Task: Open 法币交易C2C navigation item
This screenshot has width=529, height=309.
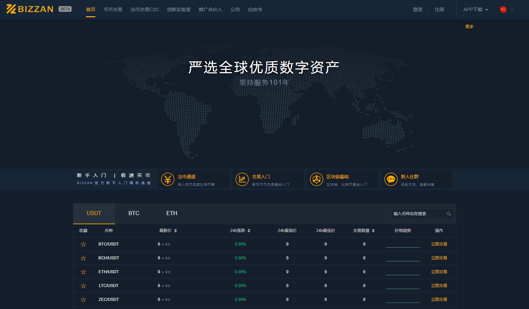Action: [x=144, y=9]
